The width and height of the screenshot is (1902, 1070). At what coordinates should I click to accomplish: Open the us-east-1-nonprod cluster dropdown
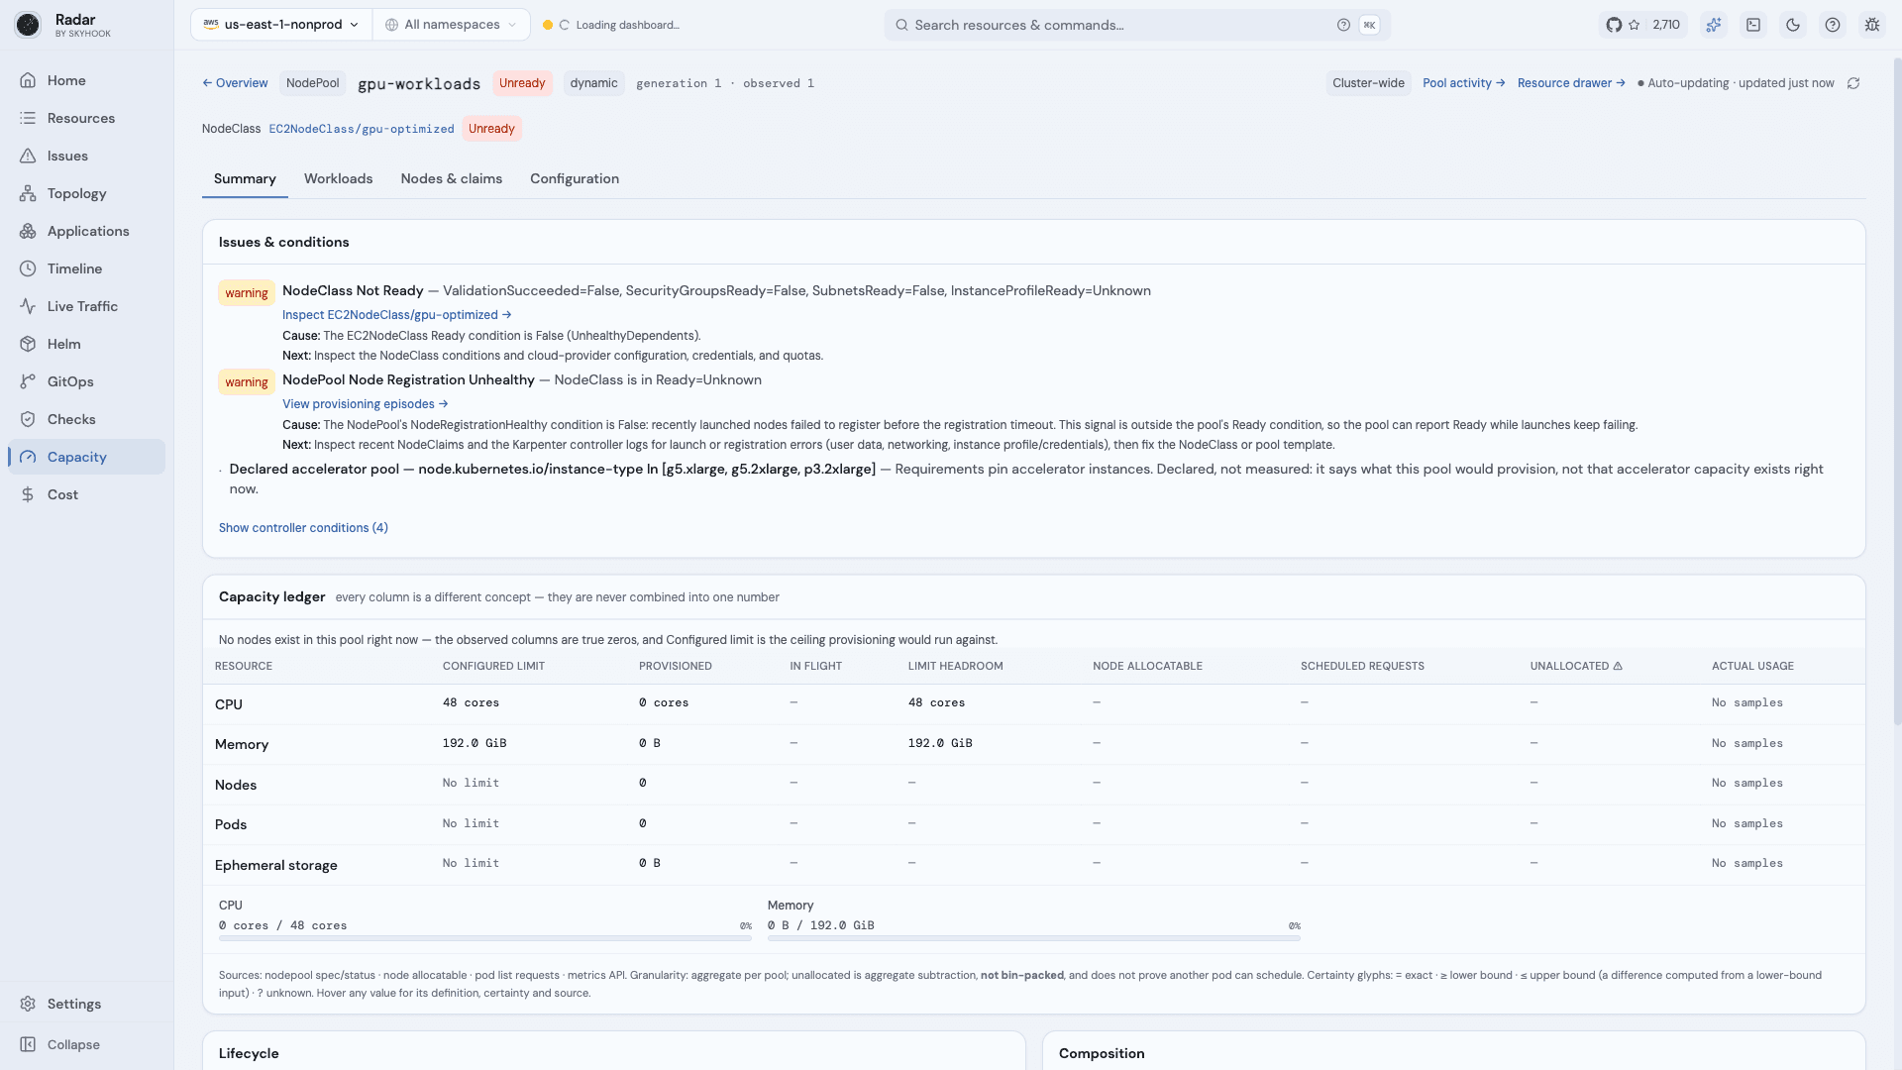pyautogui.click(x=281, y=25)
